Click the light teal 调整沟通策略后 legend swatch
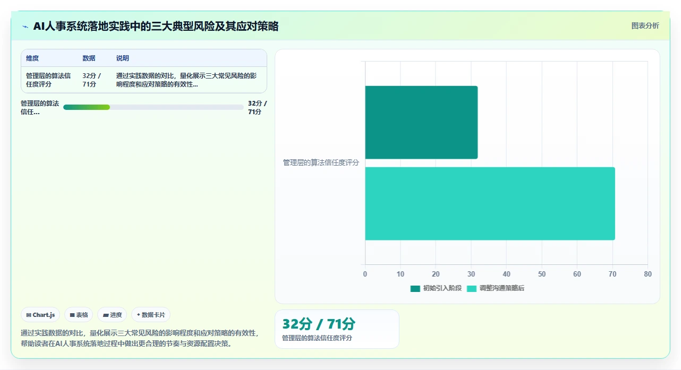 [x=471, y=288]
